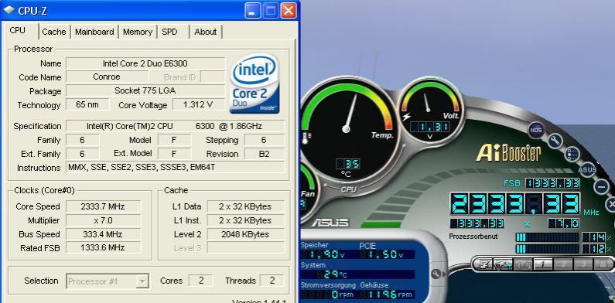
Task: Click the Threads count value
Action: pyautogui.click(x=272, y=281)
